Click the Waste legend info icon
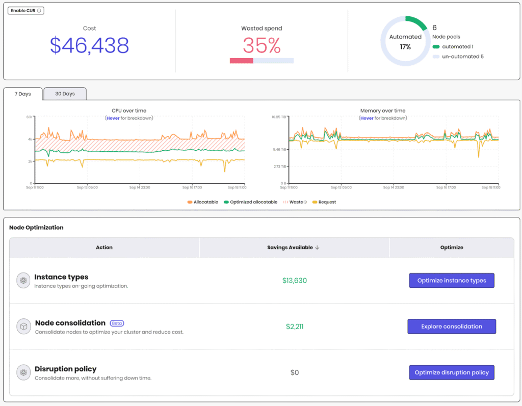 pos(305,202)
